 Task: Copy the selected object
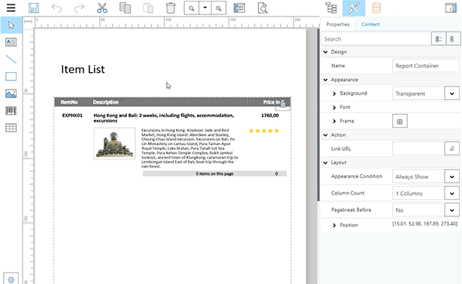point(125,8)
